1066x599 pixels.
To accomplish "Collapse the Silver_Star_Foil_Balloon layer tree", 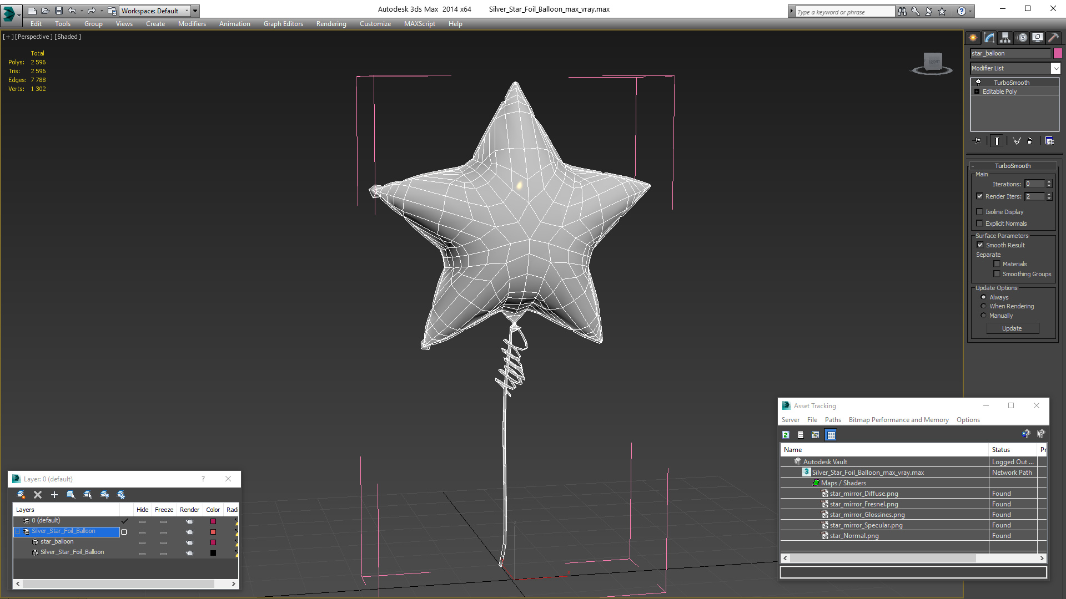I will (x=18, y=531).
